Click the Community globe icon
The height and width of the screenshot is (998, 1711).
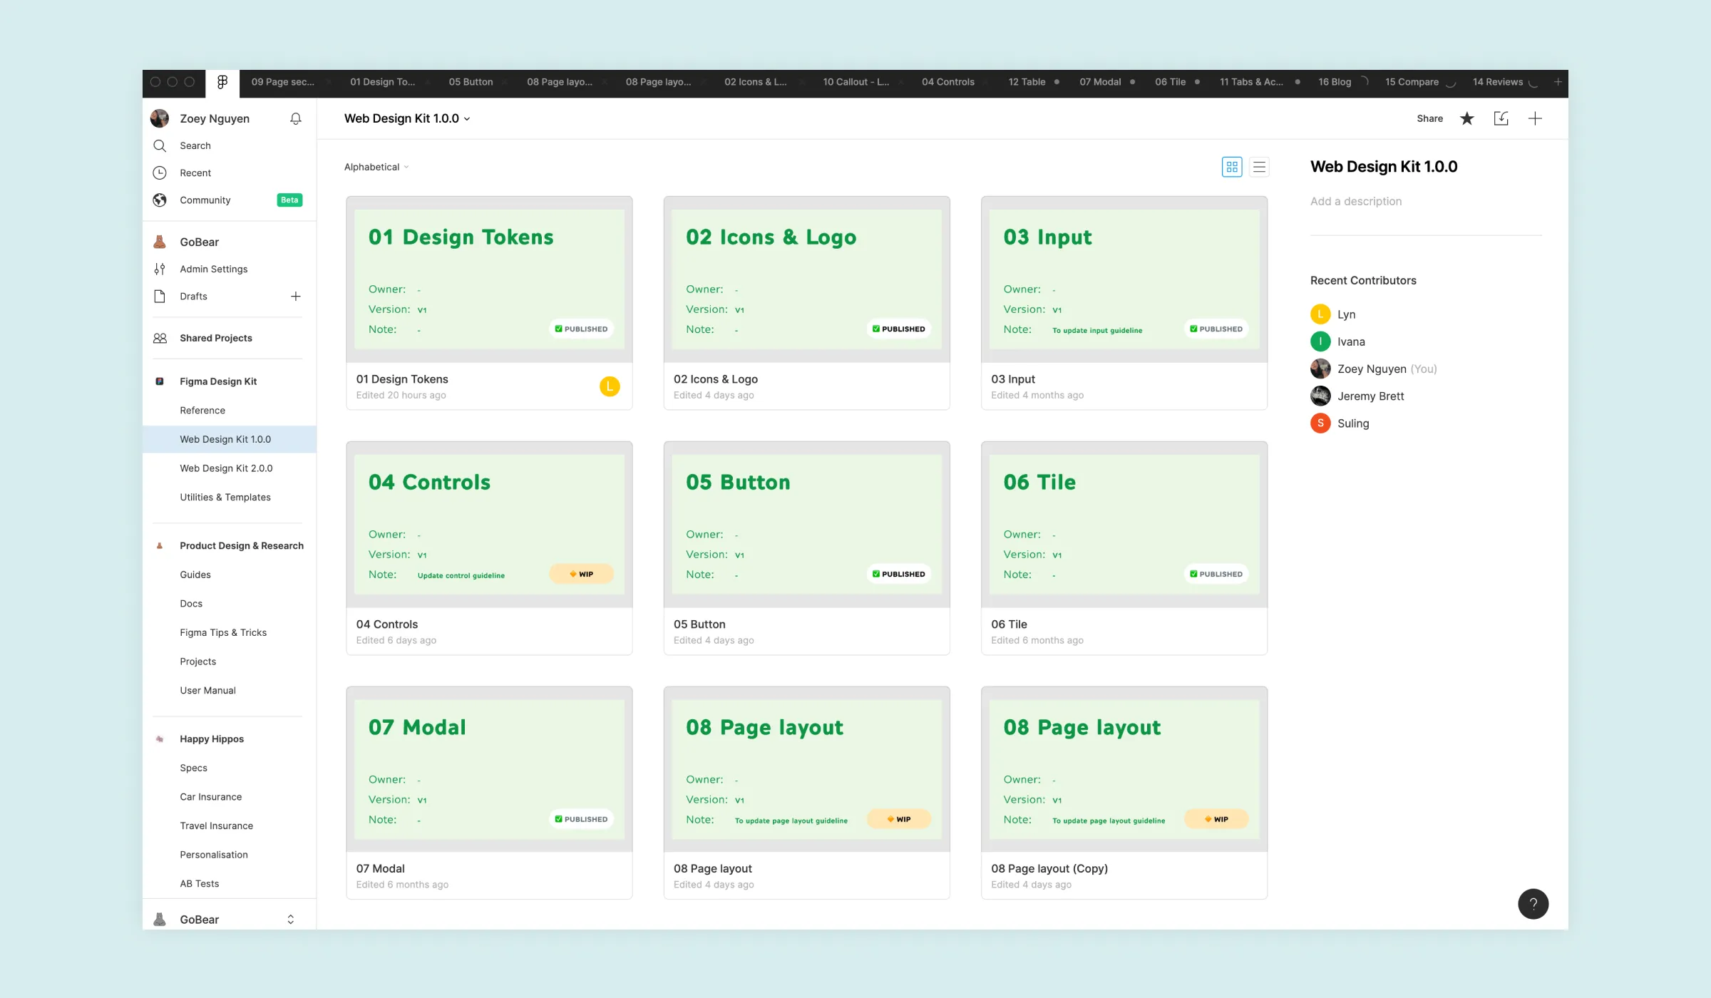pos(160,200)
